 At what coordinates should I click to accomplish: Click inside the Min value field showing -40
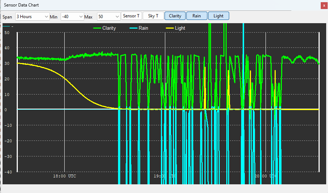coord(69,17)
